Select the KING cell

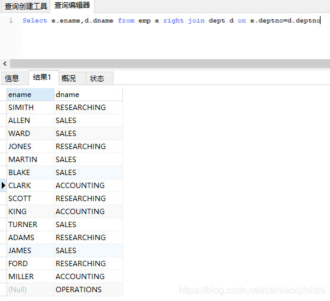point(31,212)
